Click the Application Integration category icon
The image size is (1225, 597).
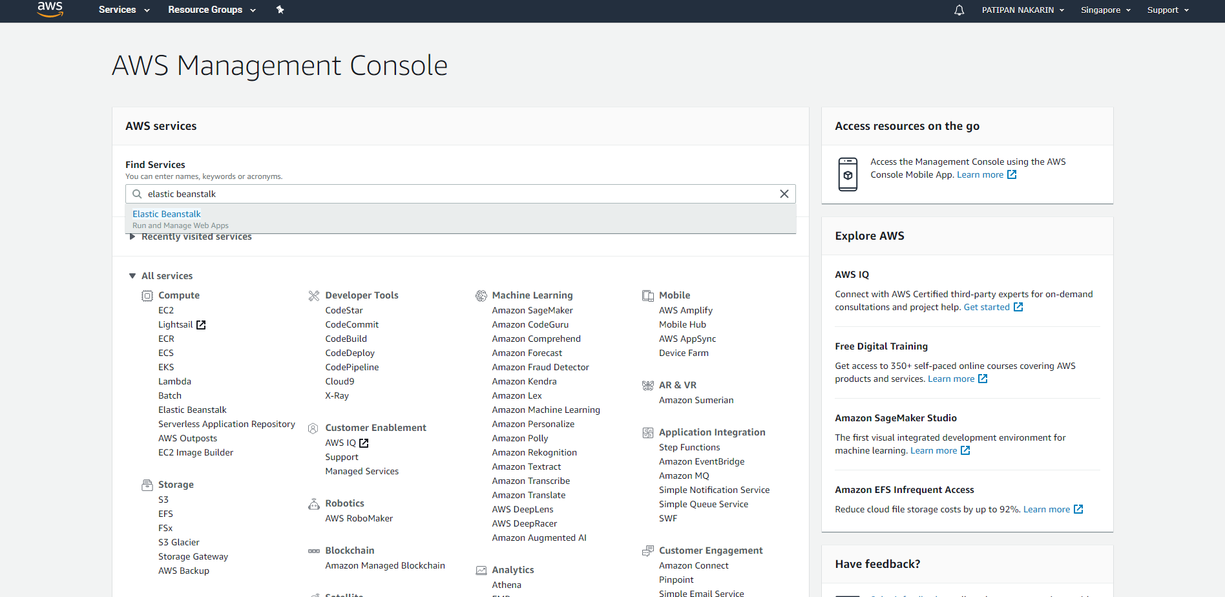click(647, 432)
